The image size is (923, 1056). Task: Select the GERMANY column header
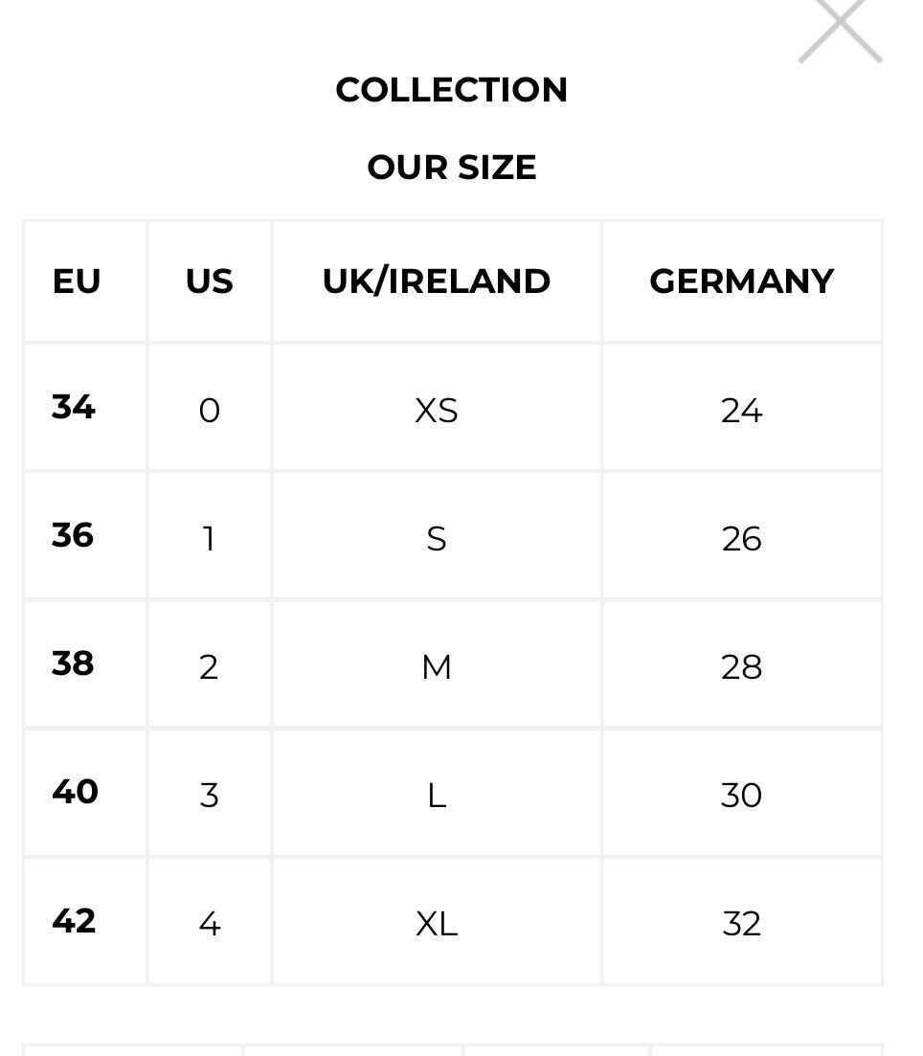coord(742,281)
